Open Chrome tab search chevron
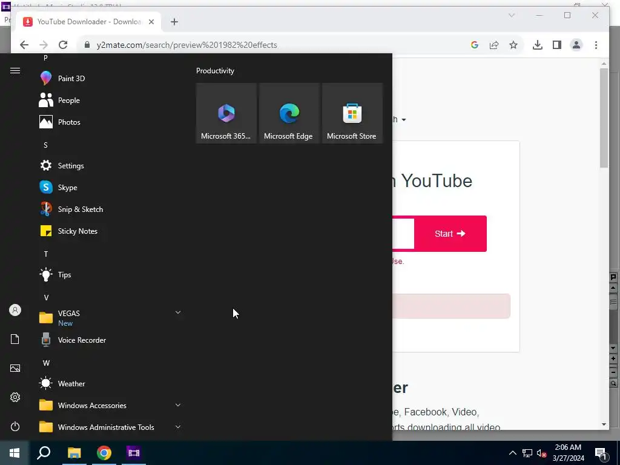Viewport: 620px width, 465px height. point(511,15)
